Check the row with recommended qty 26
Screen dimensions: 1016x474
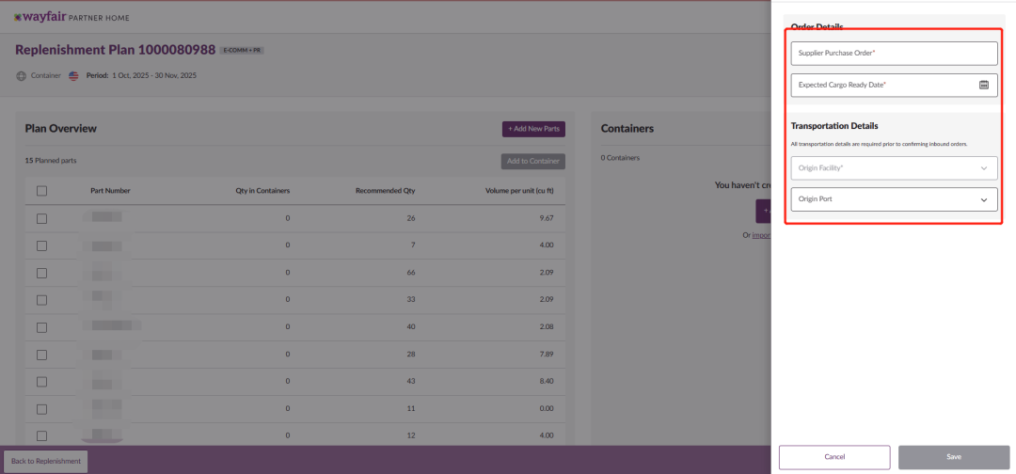tap(41, 218)
